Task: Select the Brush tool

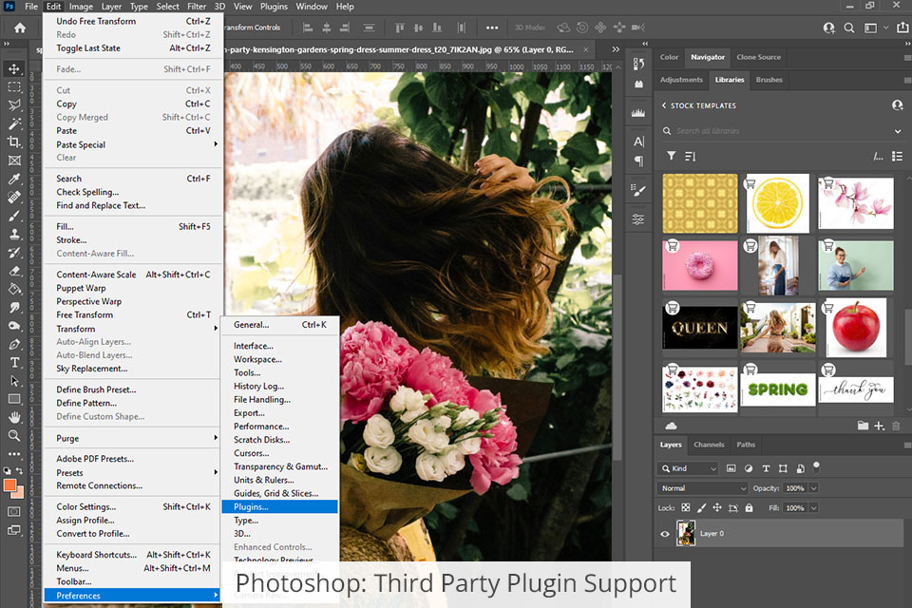Action: click(14, 216)
